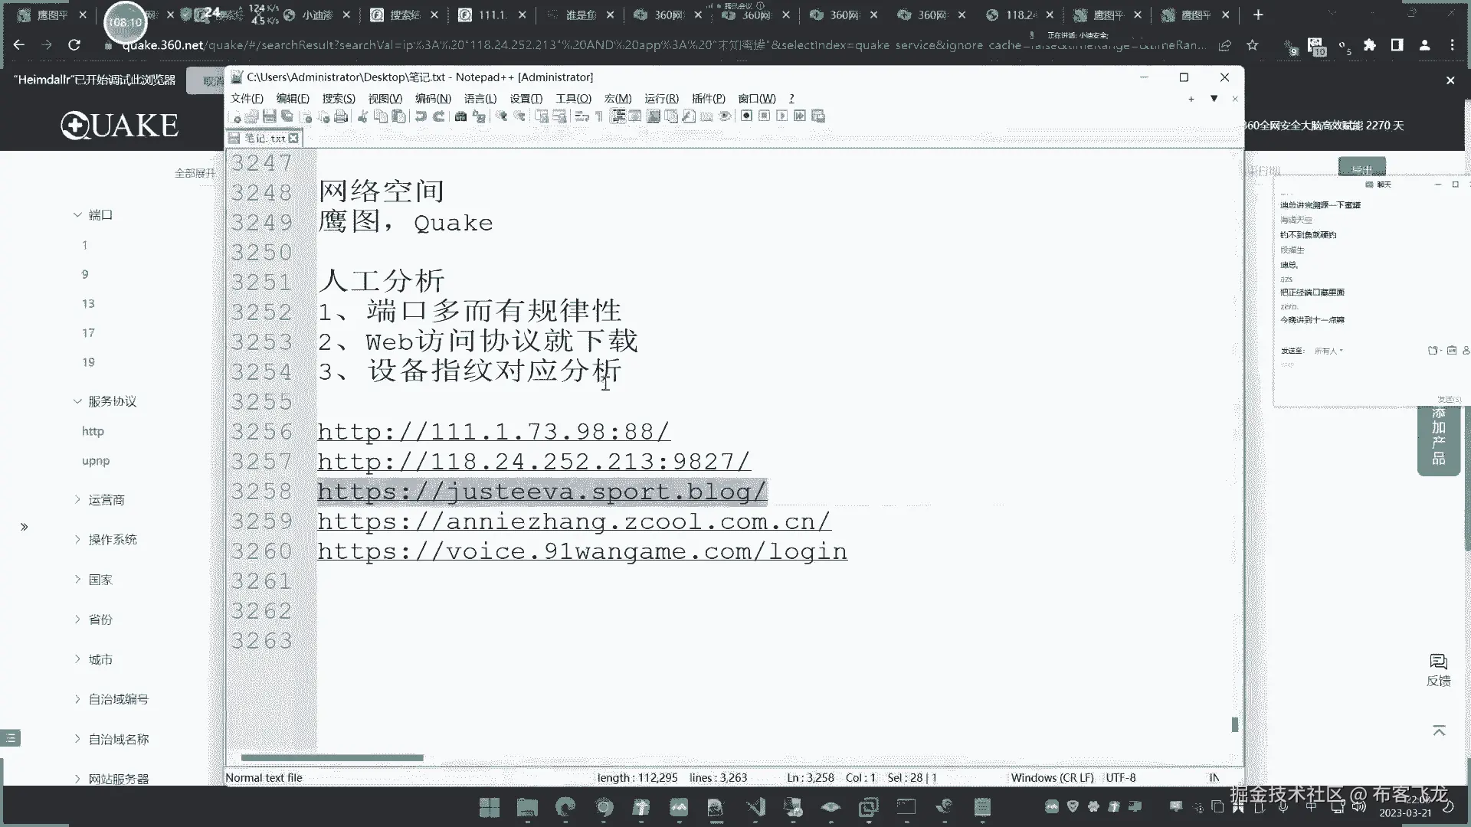
Task: Toggle word wrap in the toolbar
Action: click(582, 116)
